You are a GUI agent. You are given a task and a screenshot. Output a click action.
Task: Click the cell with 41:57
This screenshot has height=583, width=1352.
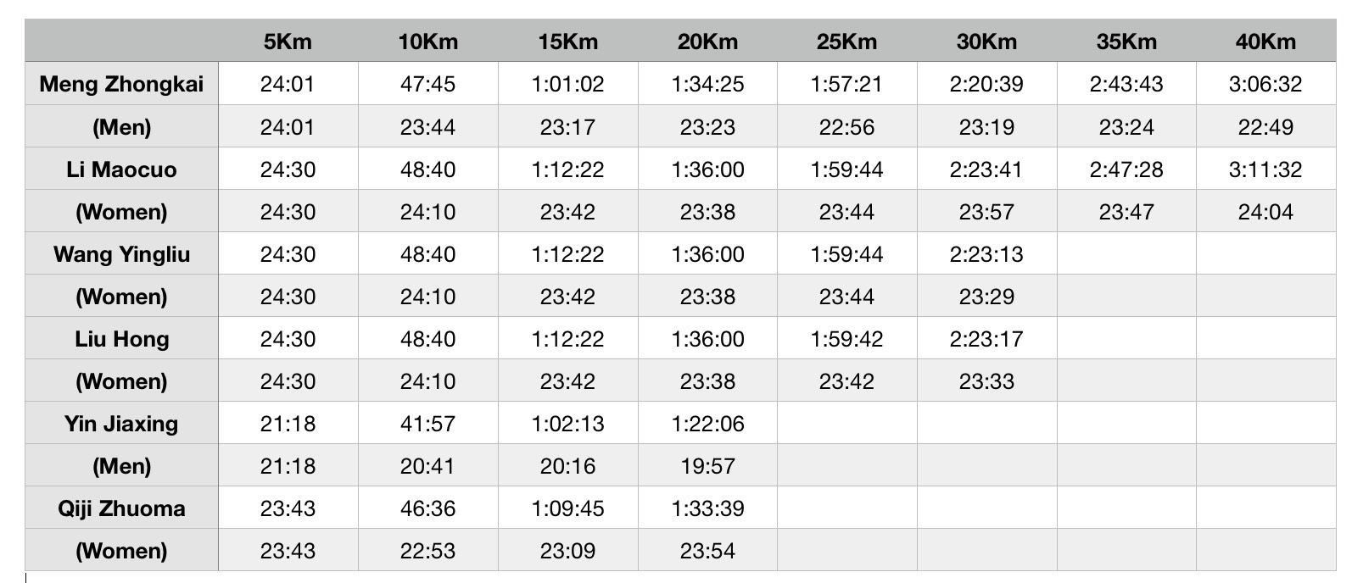(x=427, y=423)
